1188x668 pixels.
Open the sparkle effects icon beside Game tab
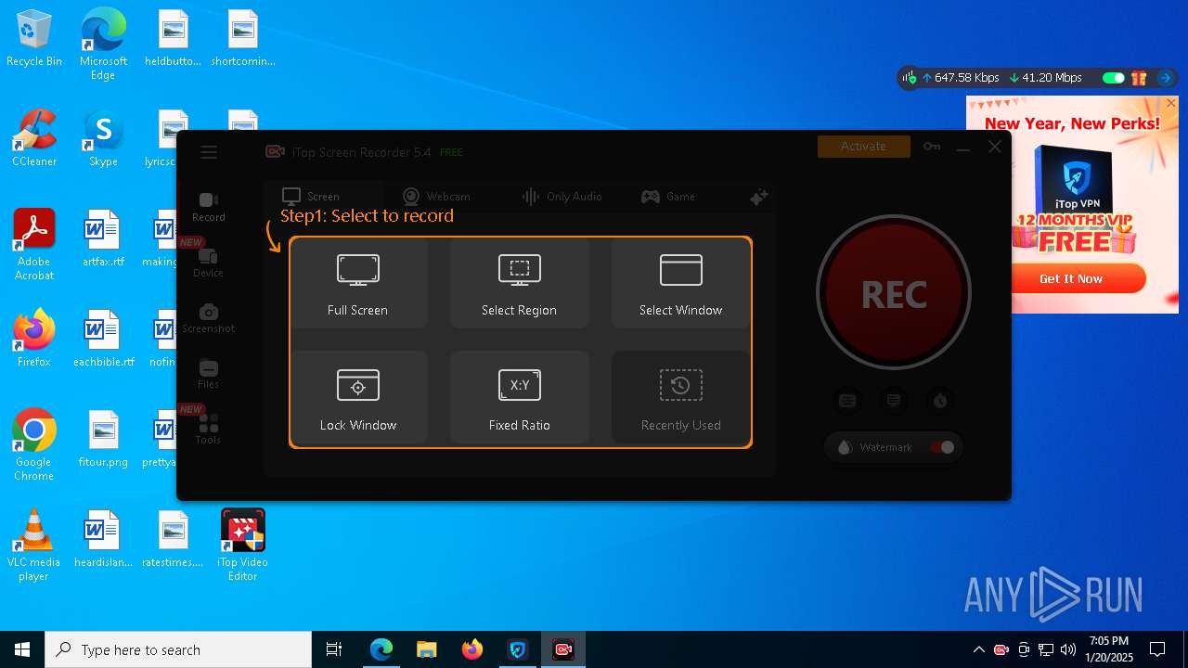759,197
